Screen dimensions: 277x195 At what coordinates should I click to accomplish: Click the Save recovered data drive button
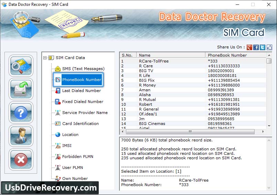[21, 89]
